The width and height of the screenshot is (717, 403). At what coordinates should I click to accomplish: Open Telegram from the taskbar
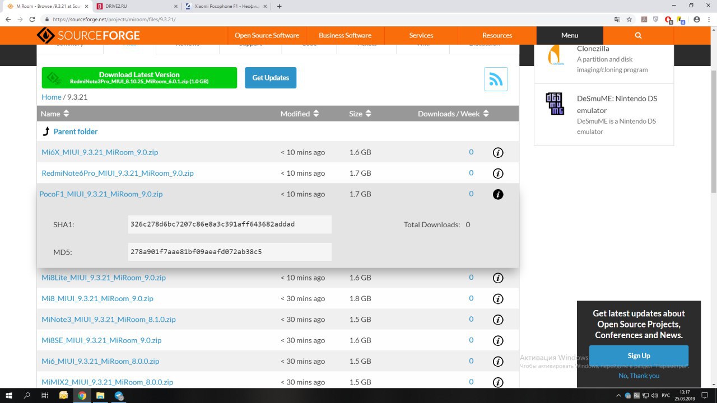pyautogui.click(x=119, y=395)
